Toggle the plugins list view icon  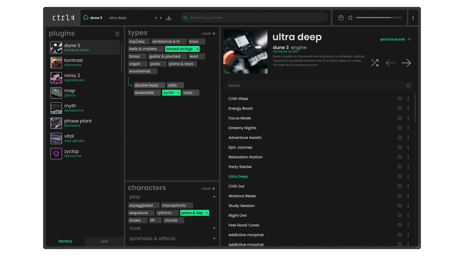(117, 34)
